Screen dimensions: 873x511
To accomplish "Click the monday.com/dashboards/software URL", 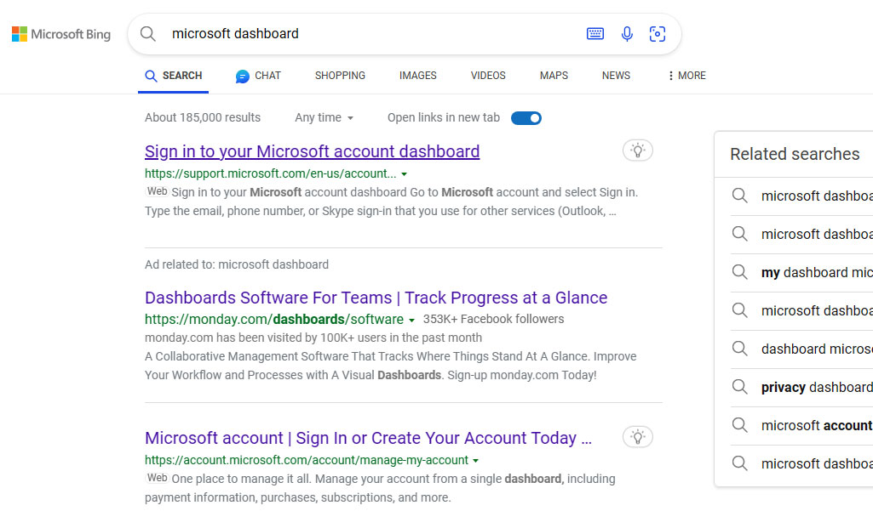I will coord(274,319).
